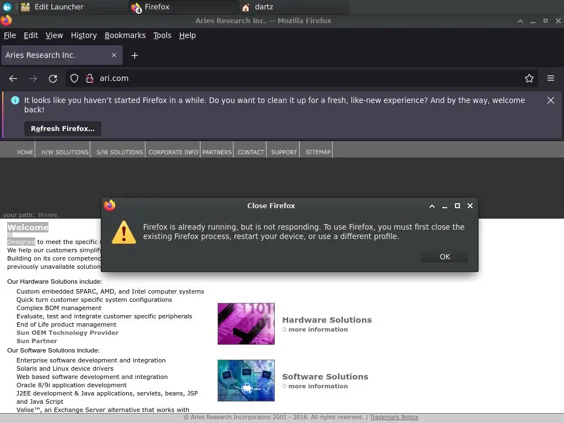
Task: Open CONTACT navigation item
Action: (x=251, y=152)
